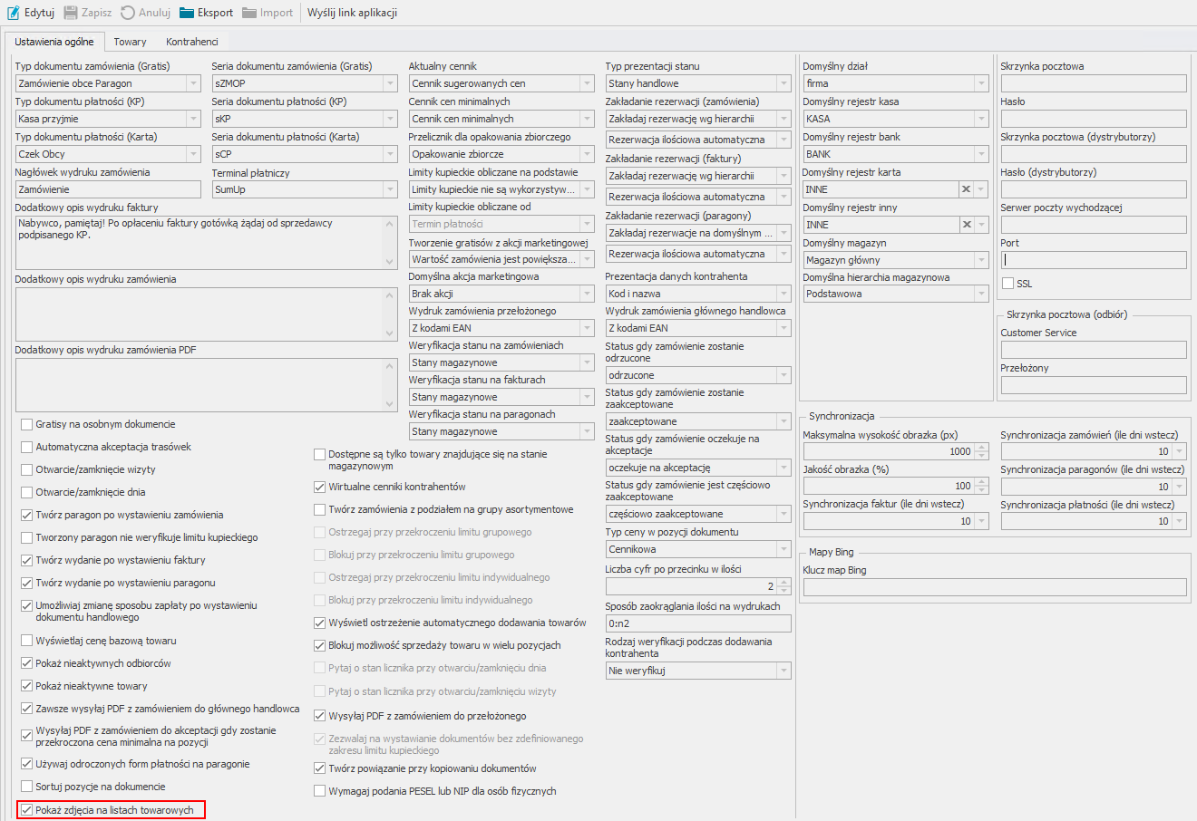
Task: Open the Kontrahenci tab
Action: click(191, 42)
